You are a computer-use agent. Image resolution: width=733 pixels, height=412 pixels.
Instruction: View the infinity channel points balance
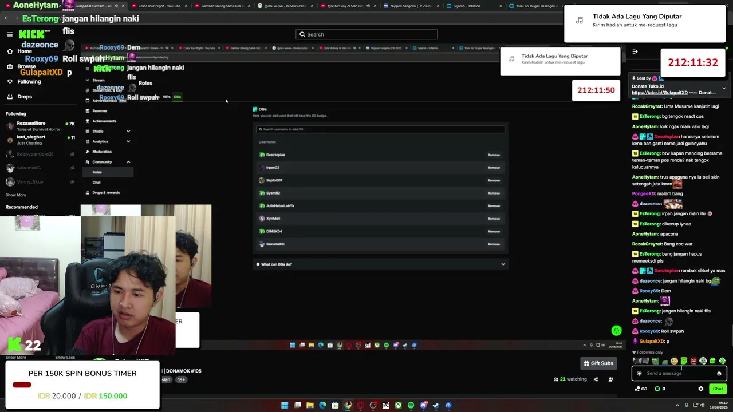(641, 389)
